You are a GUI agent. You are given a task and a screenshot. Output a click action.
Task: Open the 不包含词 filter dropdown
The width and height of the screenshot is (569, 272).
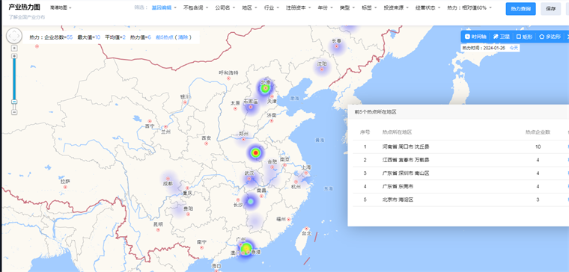195,7
